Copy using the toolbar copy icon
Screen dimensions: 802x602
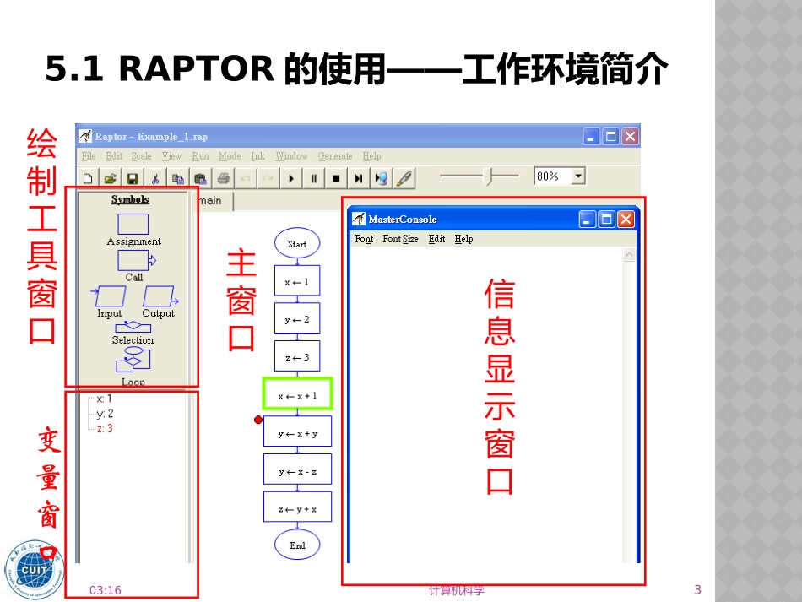[177, 178]
